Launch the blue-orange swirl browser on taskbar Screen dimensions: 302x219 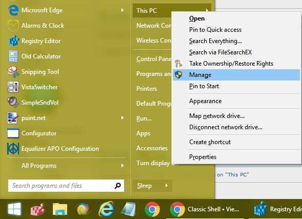click(83, 209)
